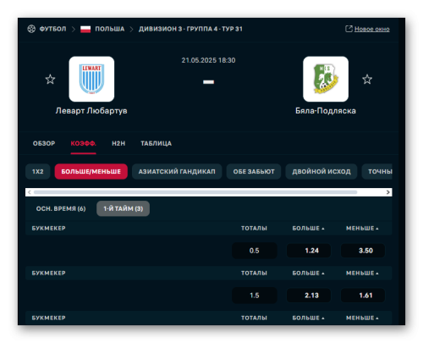Switch to the ТАБЛИЦА tab
The height and width of the screenshot is (343, 423).
click(157, 143)
